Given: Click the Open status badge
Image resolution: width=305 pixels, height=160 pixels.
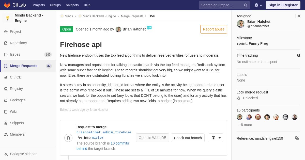Looking at the screenshot, I should (x=67, y=29).
